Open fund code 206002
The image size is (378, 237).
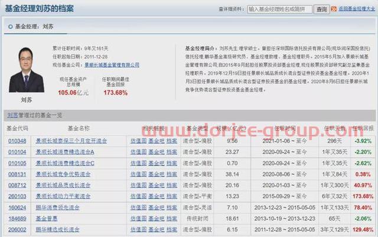17,229
